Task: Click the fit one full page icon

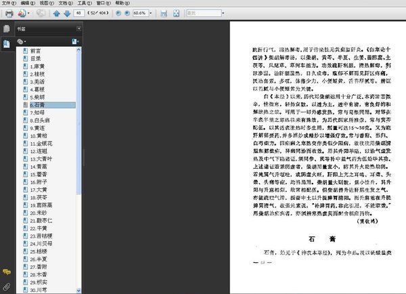Action: coord(177,14)
